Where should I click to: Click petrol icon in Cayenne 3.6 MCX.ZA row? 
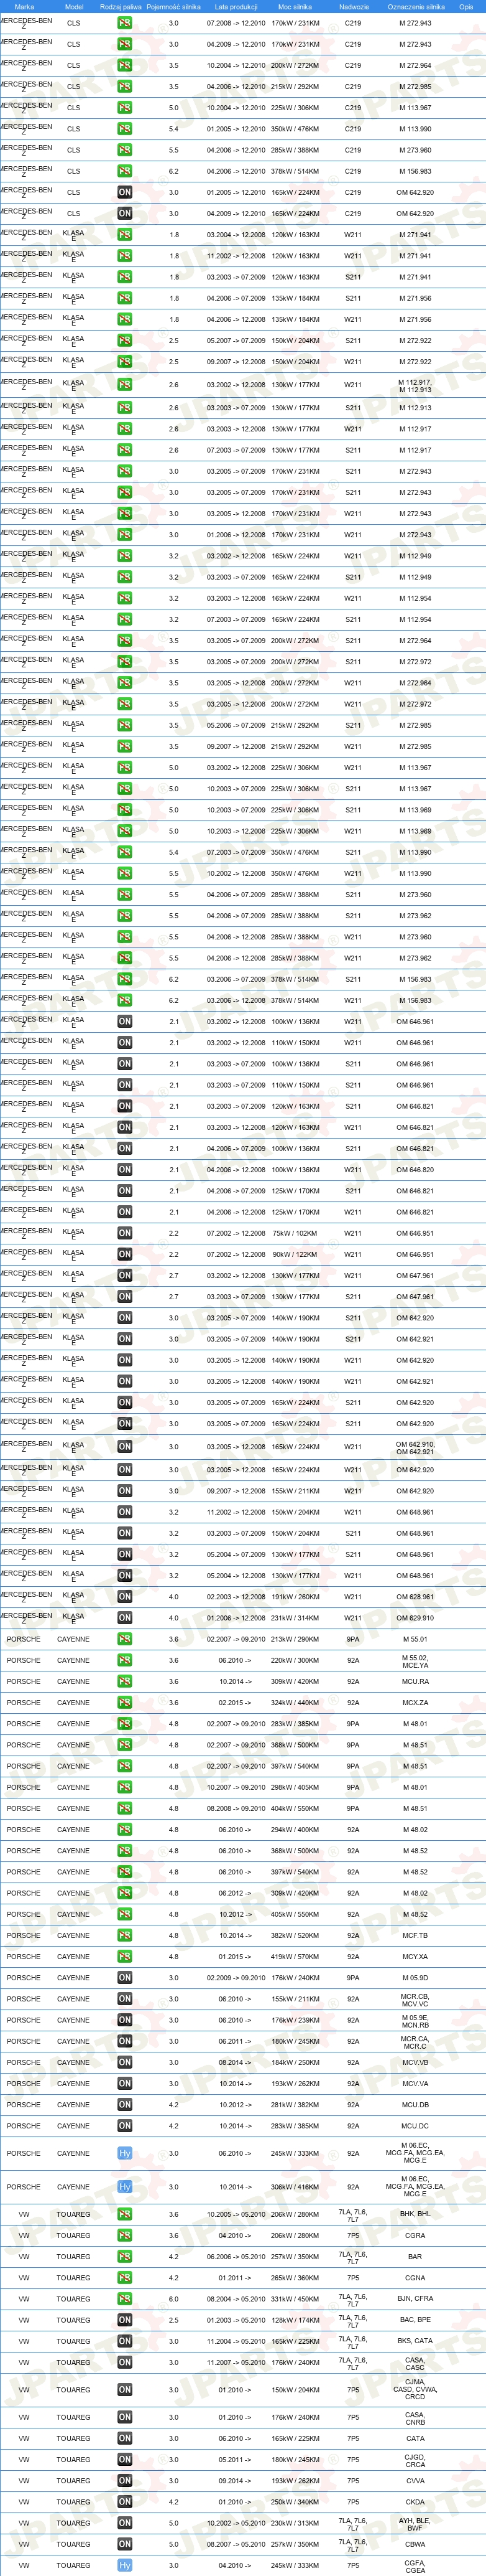(x=125, y=1702)
